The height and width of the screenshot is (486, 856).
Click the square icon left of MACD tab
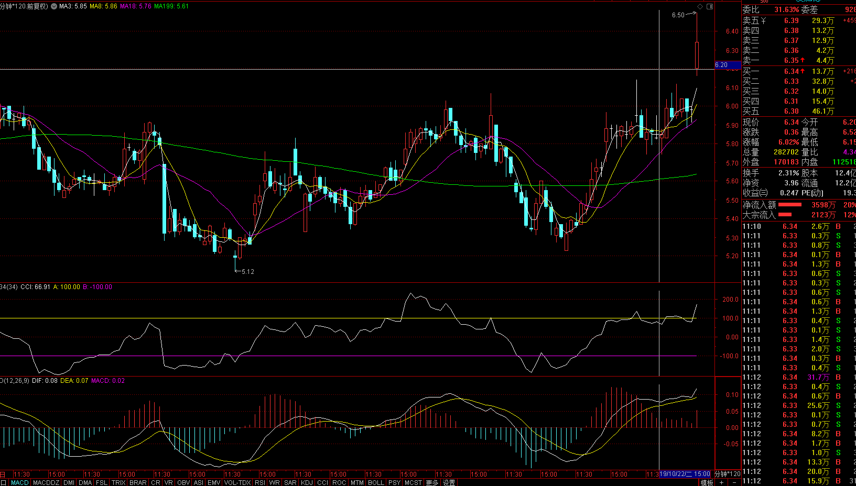tap(3, 482)
